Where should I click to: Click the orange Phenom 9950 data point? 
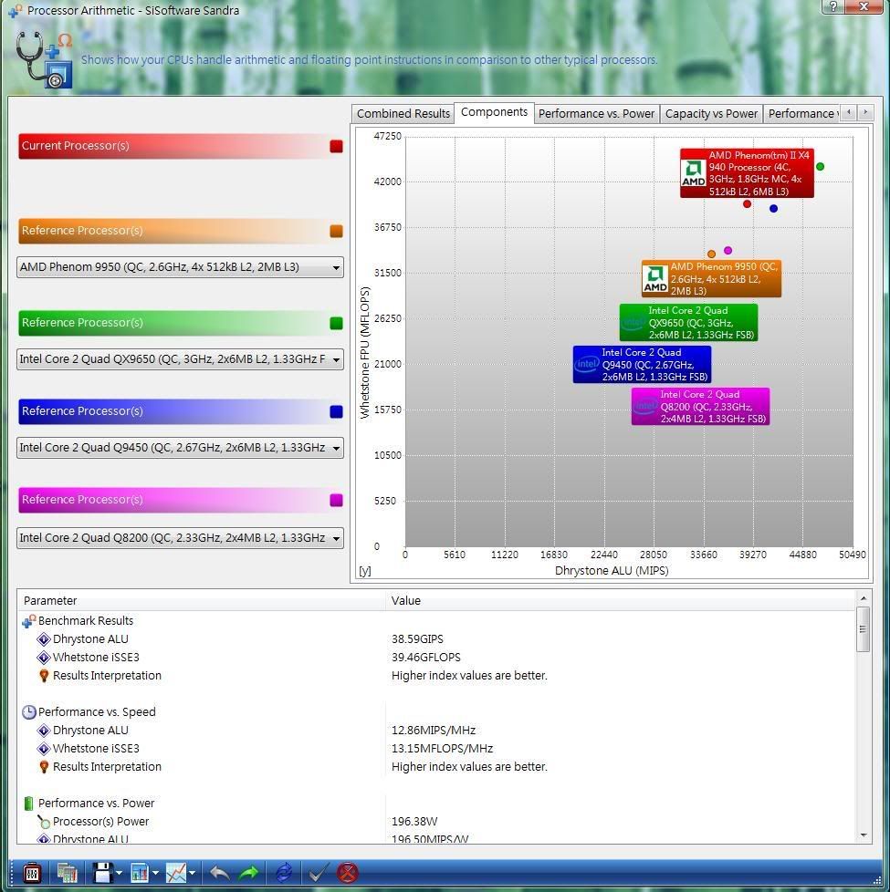pyautogui.click(x=711, y=254)
